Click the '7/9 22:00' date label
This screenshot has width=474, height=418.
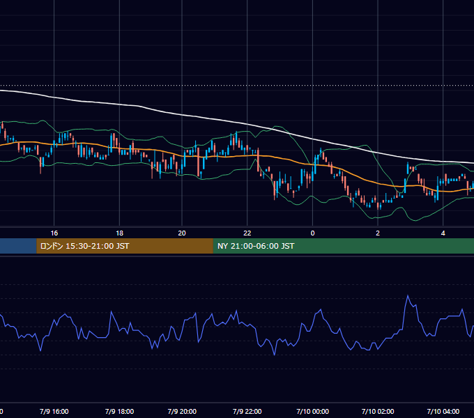[x=247, y=411]
